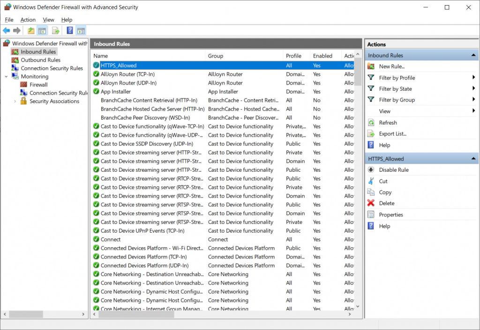
Task: Click the Forward arrow toolbar icon
Action: tap(17, 30)
